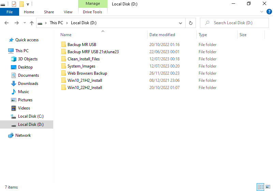Click folder icon of Backup MRF USB 21stJune23

[x=63, y=52]
